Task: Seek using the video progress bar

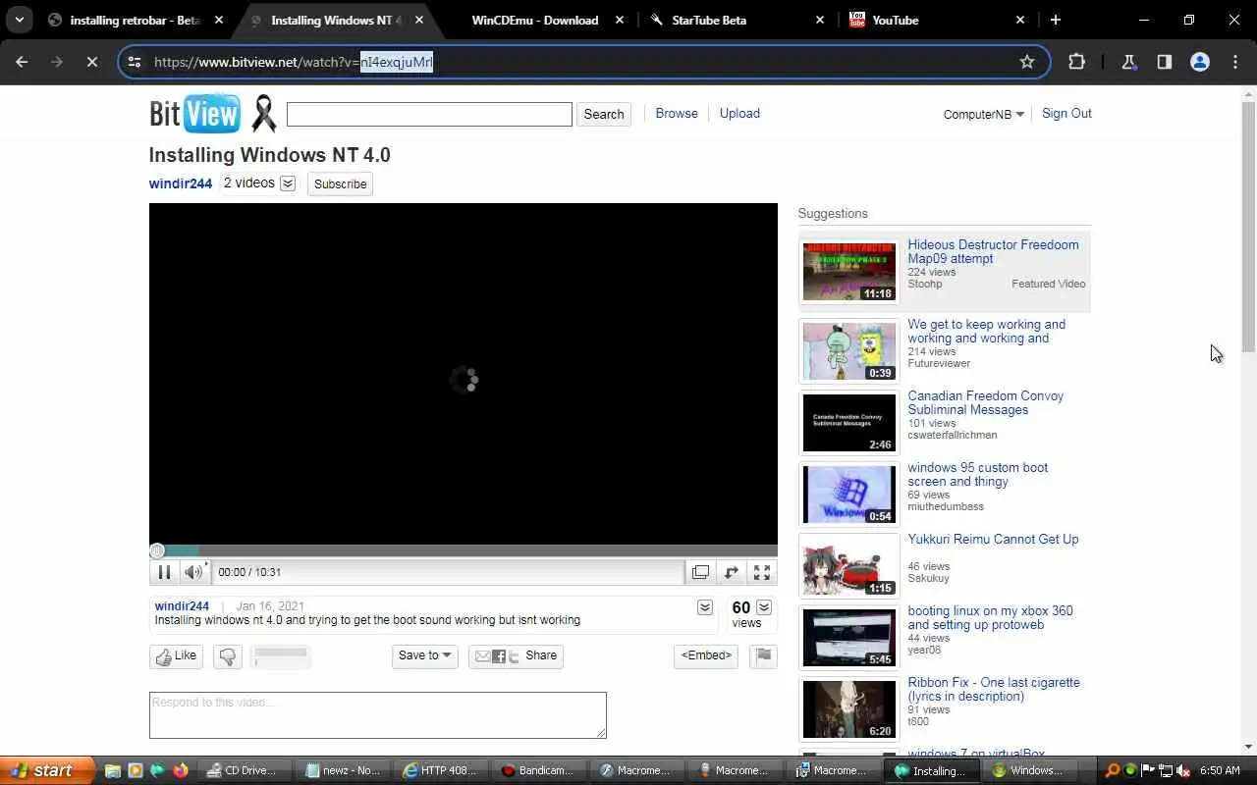Action: 464,550
